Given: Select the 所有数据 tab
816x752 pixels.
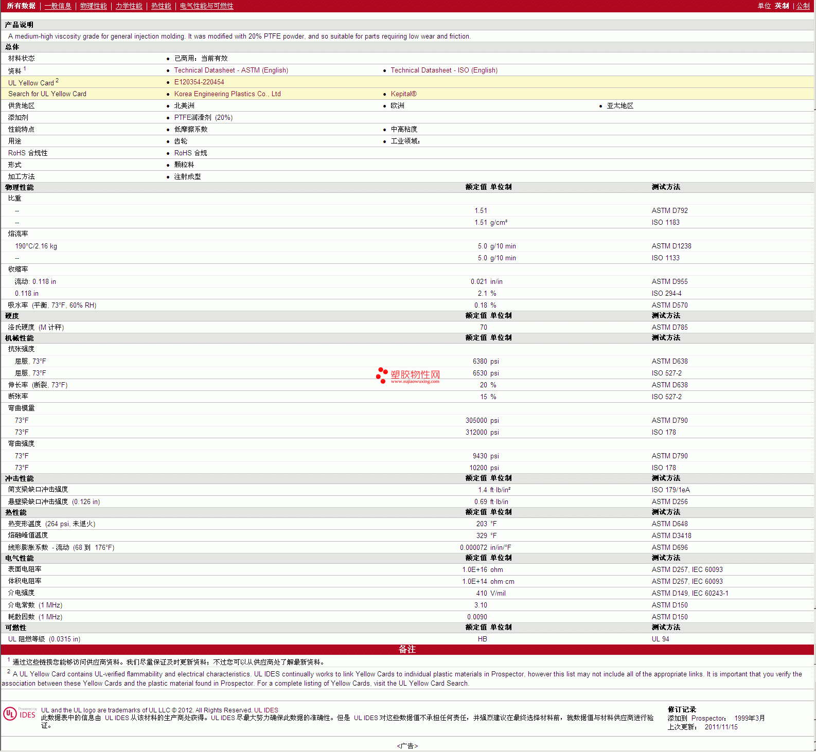Looking at the screenshot, I should 21,6.
